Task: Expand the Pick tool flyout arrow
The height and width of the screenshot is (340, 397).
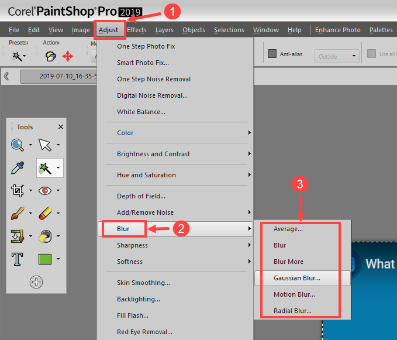Action: [58, 145]
